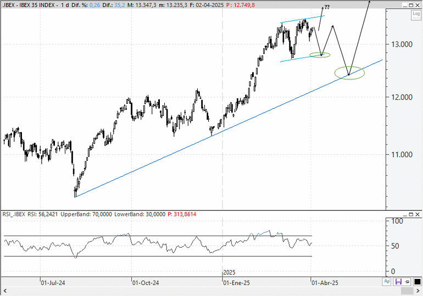Click the Dif.: 35,2 value
Screen dimensions: 423x296
click(114, 5)
